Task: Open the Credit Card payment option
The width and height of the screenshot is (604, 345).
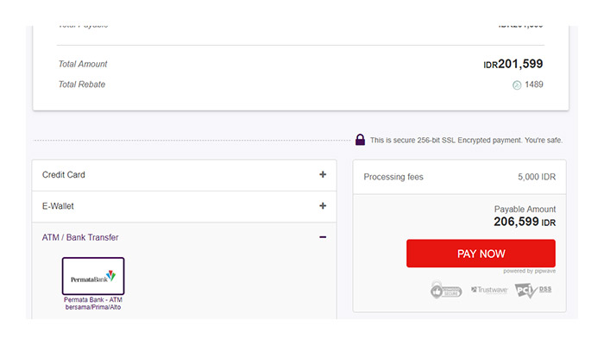Action: (x=64, y=175)
